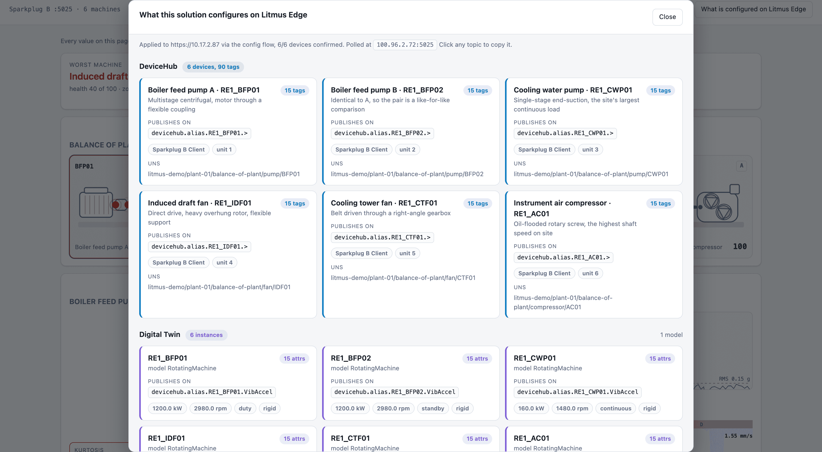Viewport: 822px width, 452px height.
Task: Select the '1 model' label
Action: 671,335
